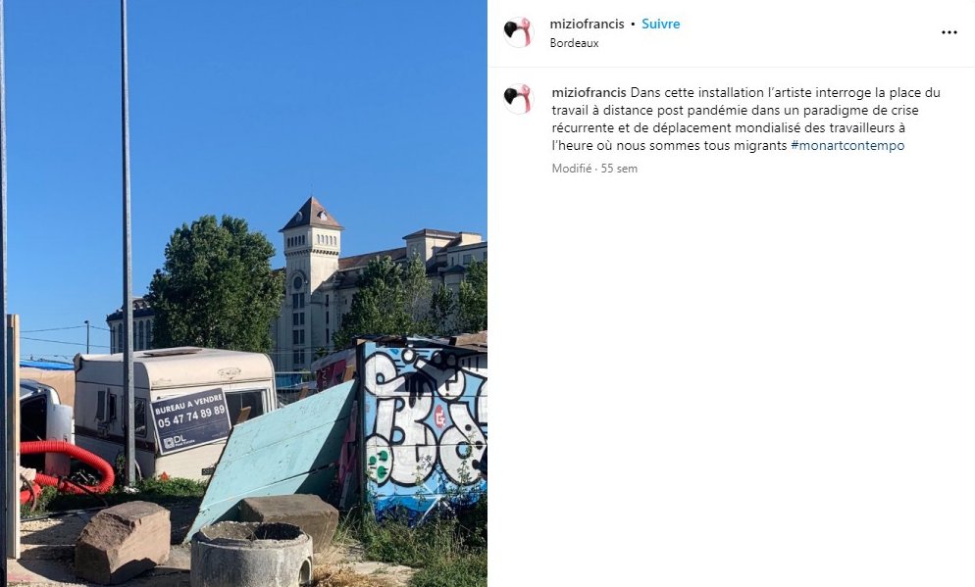The image size is (975, 587).
Task: Click the Modifié label under the caption
Action: coord(572,169)
